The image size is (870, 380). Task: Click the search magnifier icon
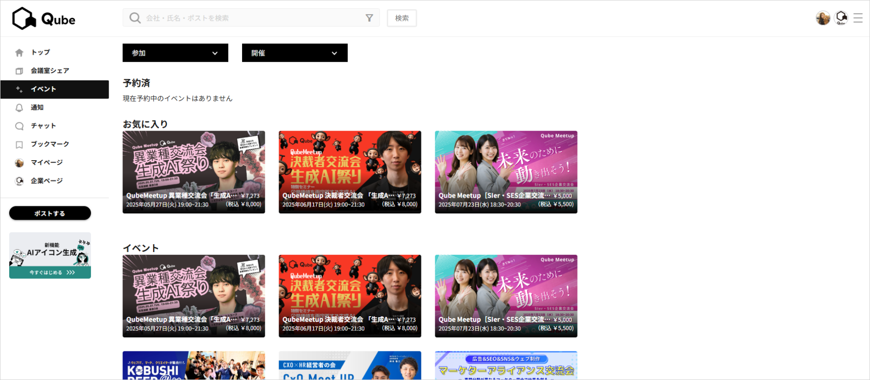(135, 18)
